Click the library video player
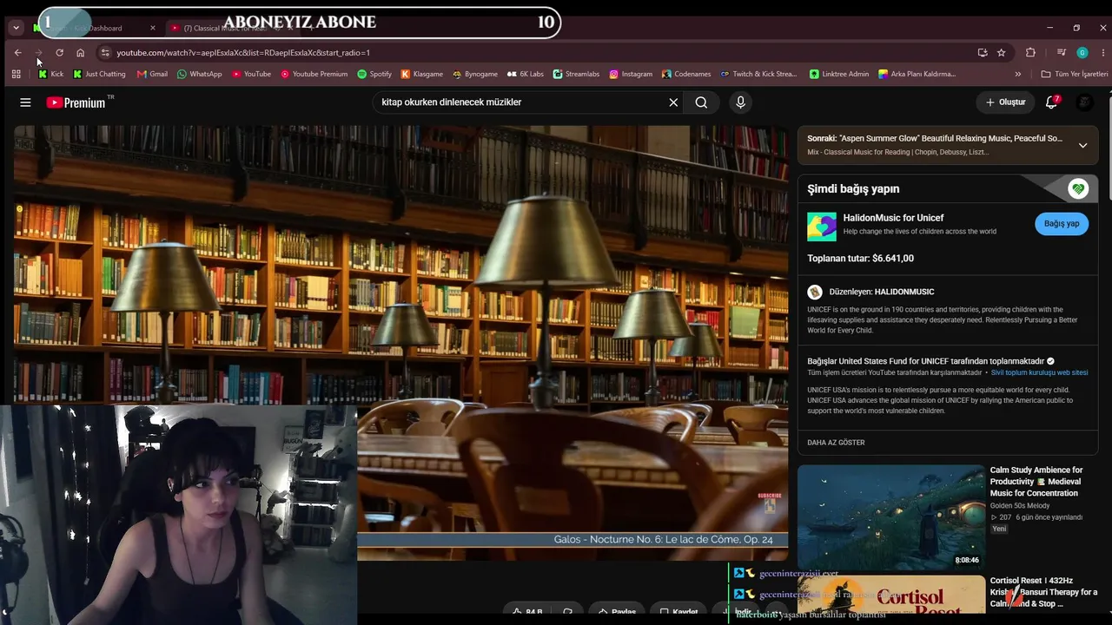Viewport: 1112px width, 625px height. coord(400,343)
